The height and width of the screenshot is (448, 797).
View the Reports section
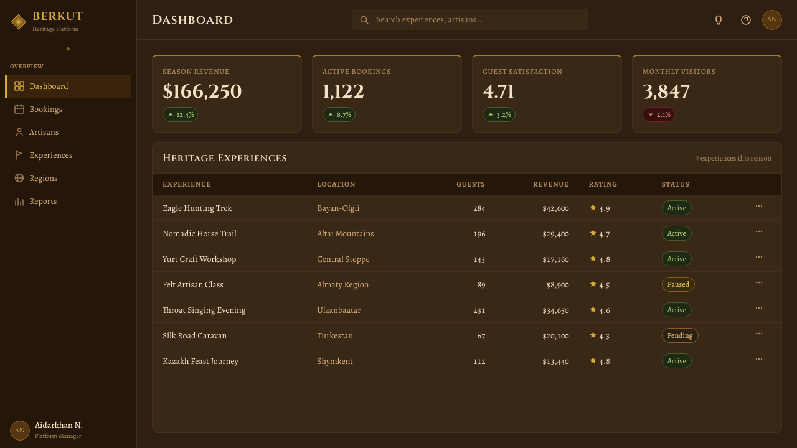68,201
